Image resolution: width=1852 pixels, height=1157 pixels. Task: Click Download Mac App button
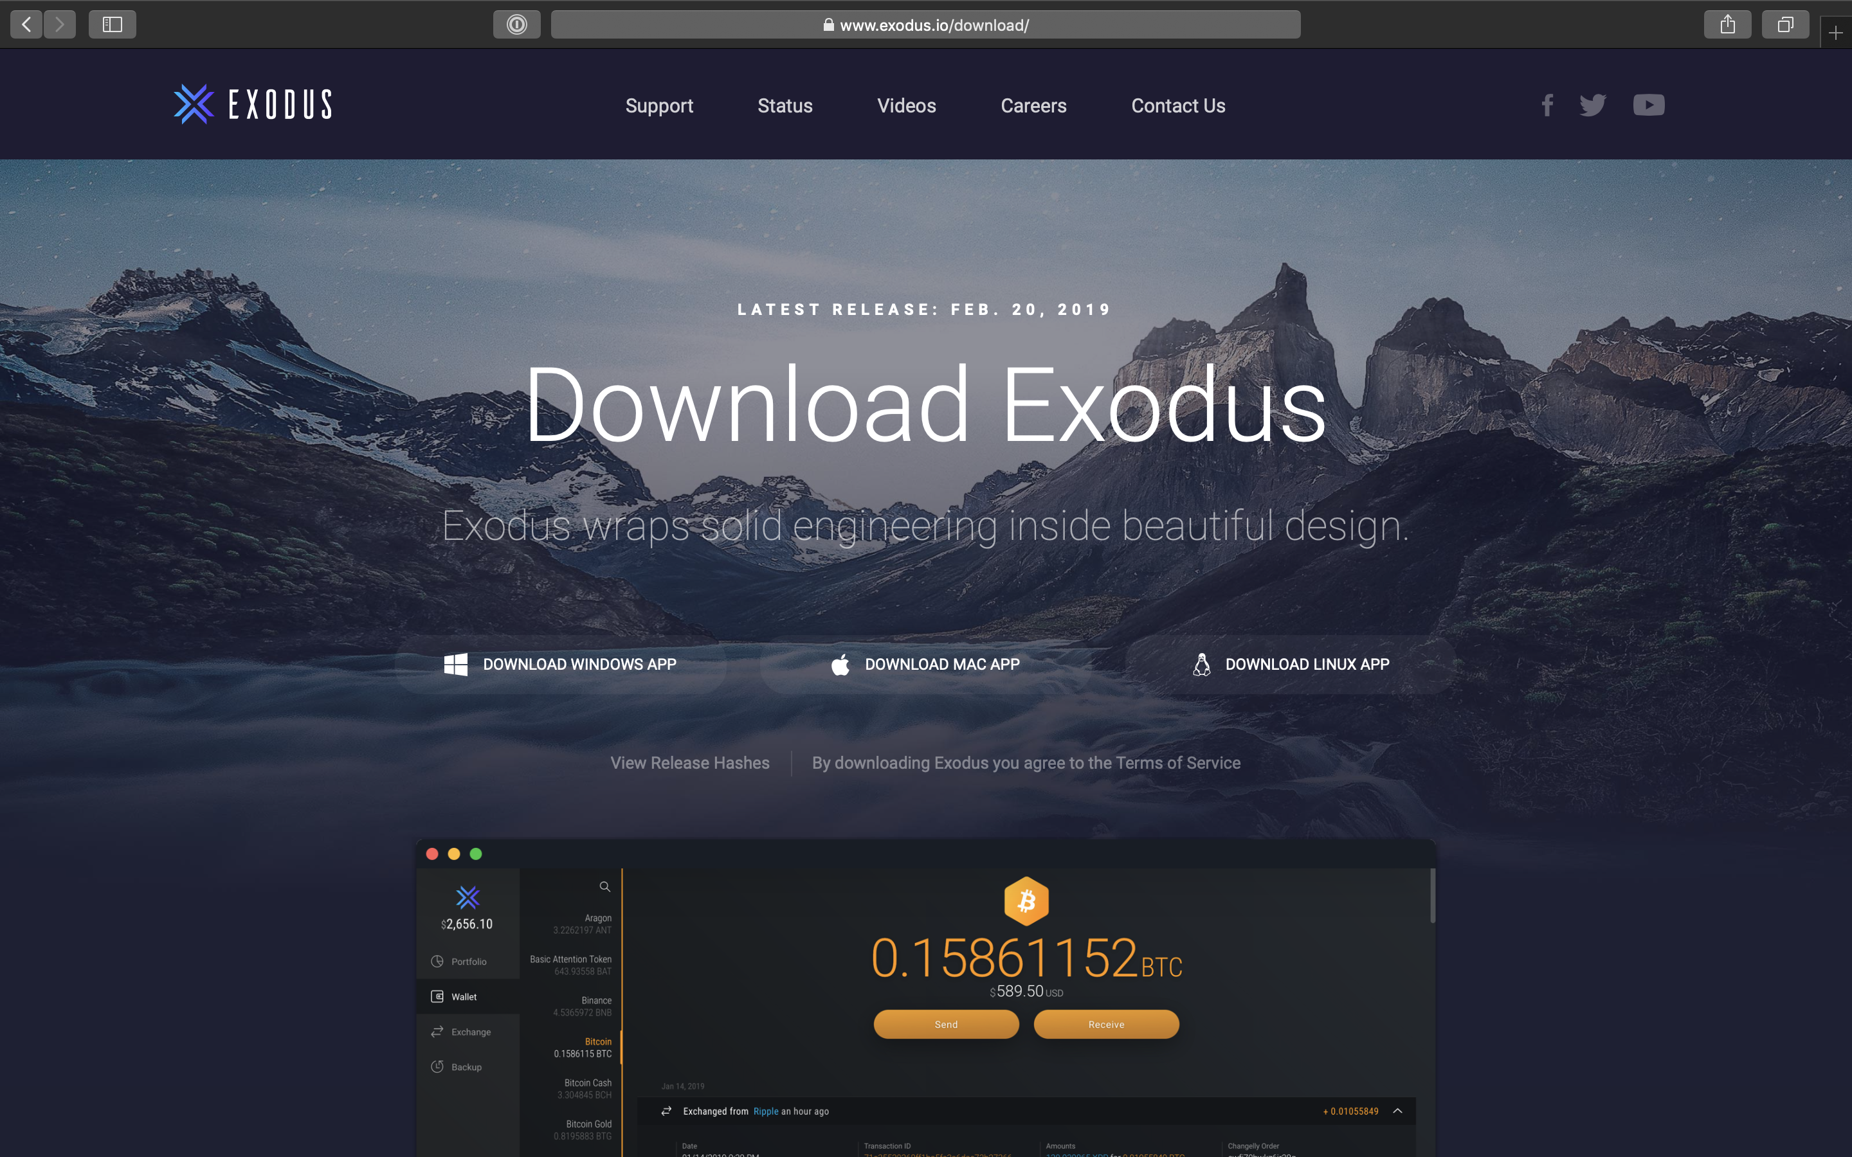click(x=925, y=664)
